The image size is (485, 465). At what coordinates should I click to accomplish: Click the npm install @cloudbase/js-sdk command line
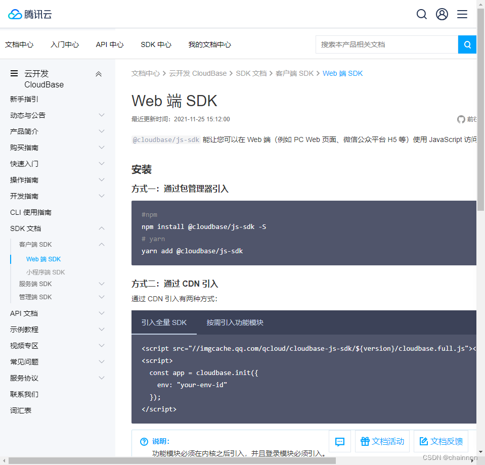(x=204, y=226)
